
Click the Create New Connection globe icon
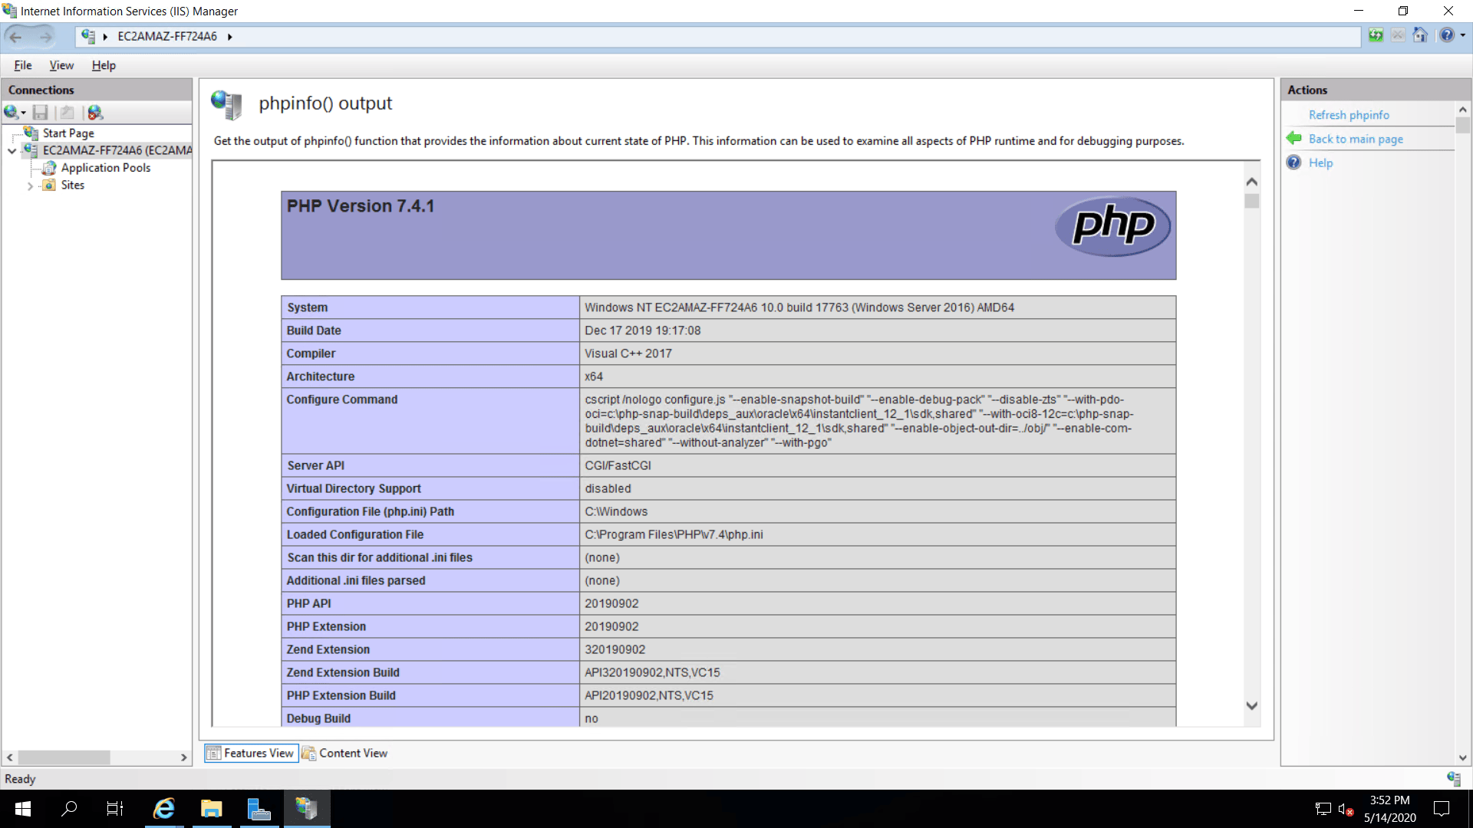[12, 113]
